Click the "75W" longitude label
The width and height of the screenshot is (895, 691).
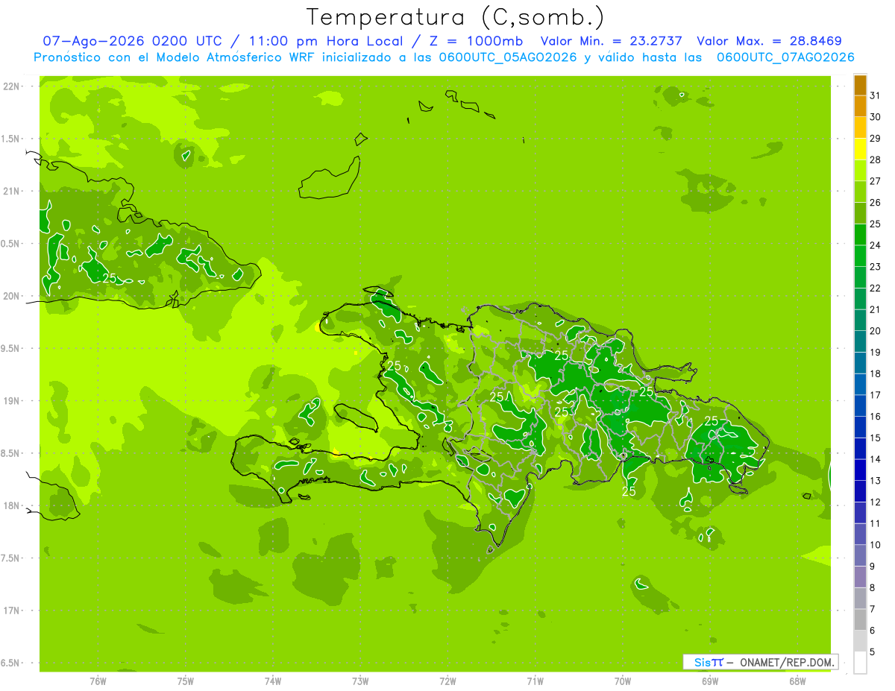186,681
